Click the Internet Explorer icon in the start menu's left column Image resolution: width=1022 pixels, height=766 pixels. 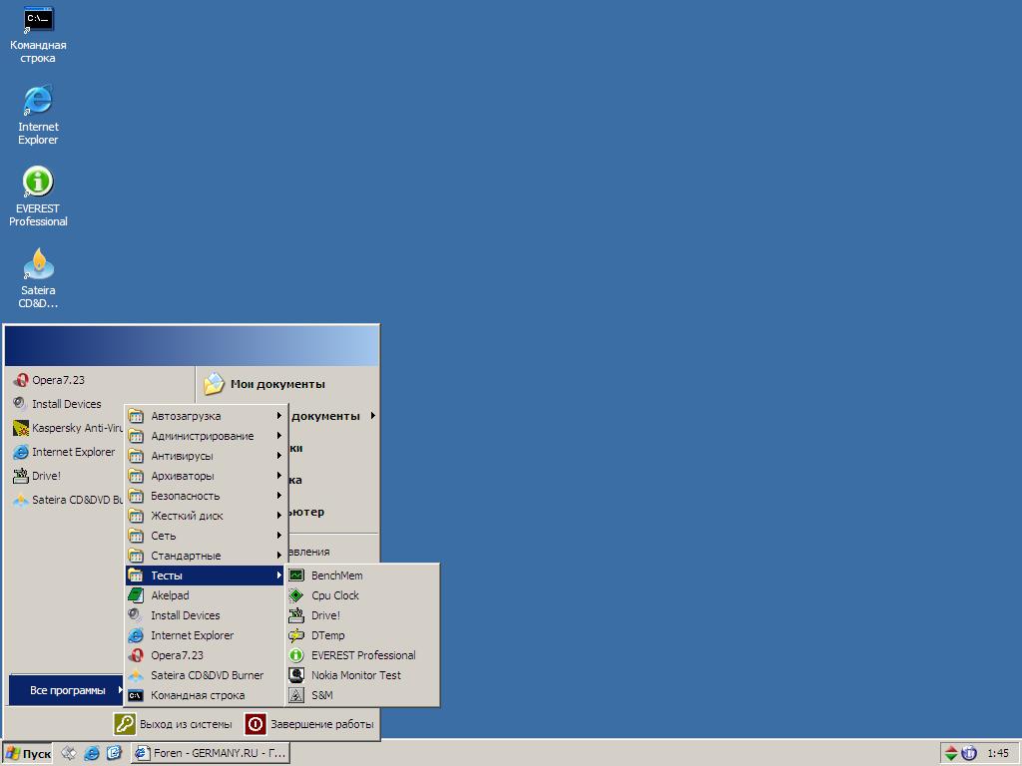(21, 452)
